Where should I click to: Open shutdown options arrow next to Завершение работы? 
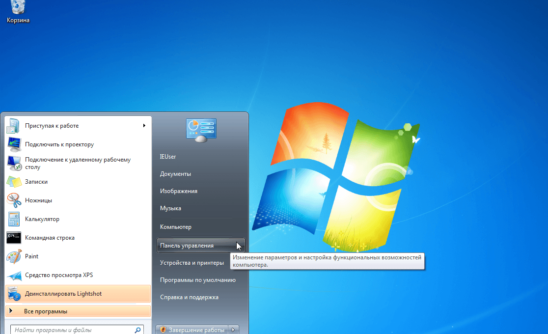pos(233,330)
